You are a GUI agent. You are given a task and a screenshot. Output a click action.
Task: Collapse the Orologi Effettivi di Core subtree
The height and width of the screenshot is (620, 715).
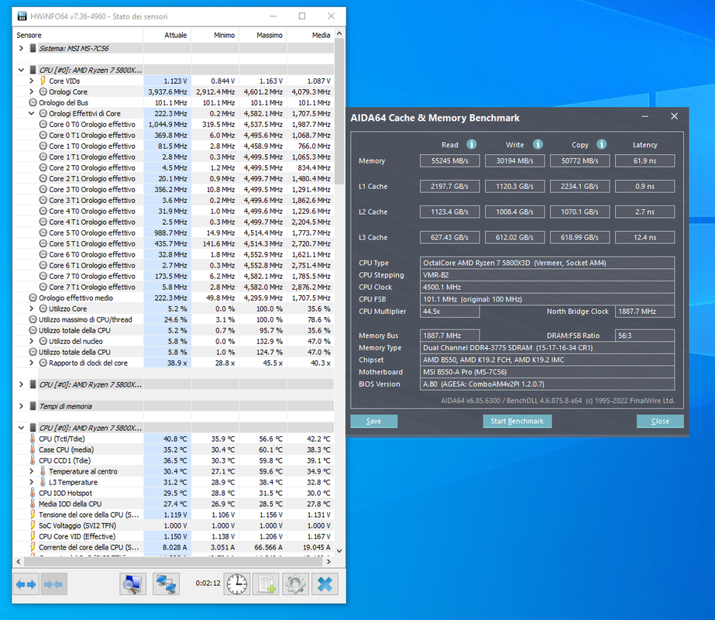pos(31,113)
